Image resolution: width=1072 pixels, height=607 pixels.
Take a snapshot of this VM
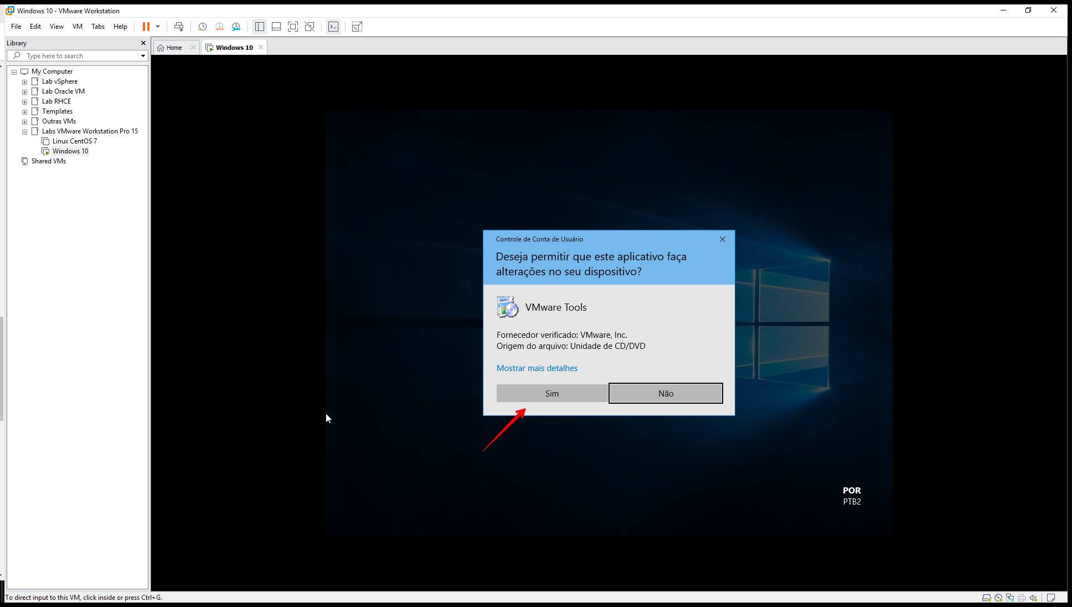(202, 27)
